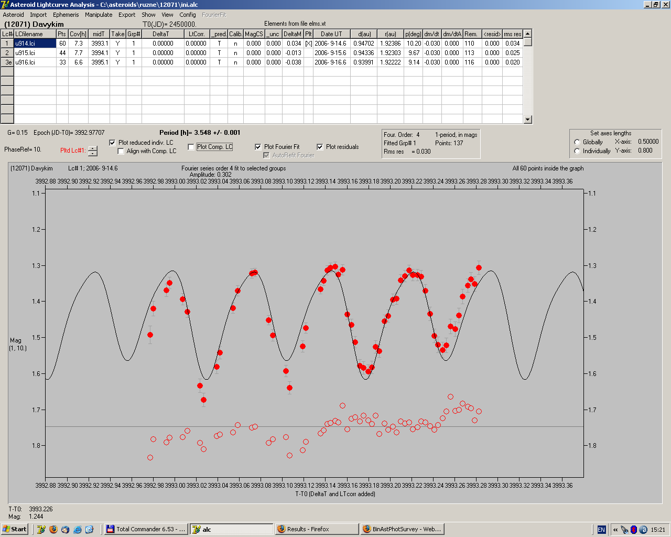Click the application icon in title bar
The width and height of the screenshot is (671, 537).
[x=5, y=4]
